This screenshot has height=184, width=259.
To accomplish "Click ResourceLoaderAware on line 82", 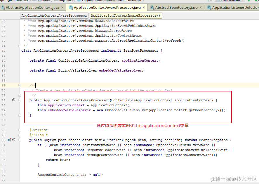I will [106, 150].
